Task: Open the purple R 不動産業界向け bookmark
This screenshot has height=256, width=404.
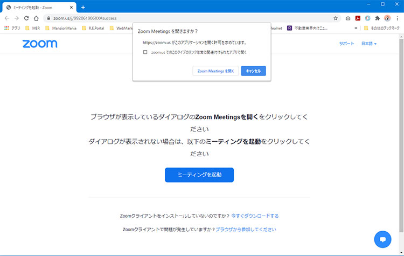Action: [307, 28]
